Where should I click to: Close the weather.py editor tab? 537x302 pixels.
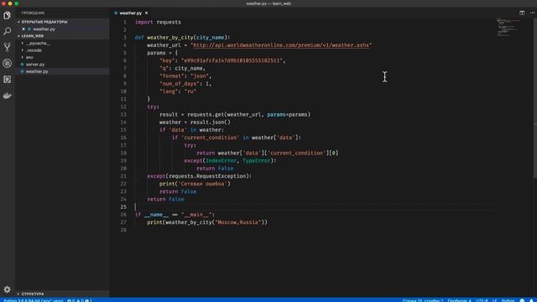(146, 13)
